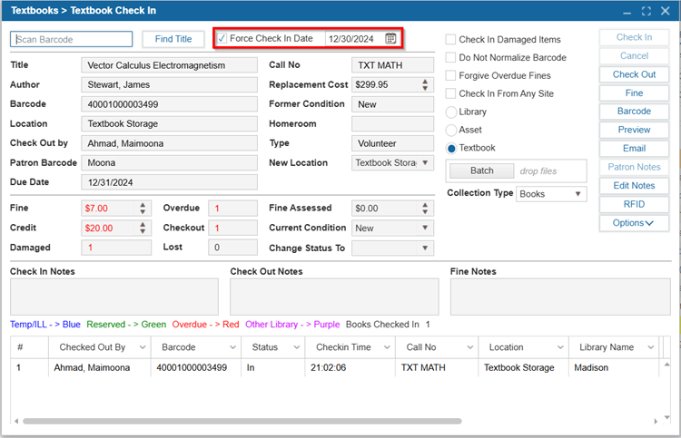This screenshot has height=438, width=681.
Task: Click the Fine button
Action: click(x=634, y=93)
